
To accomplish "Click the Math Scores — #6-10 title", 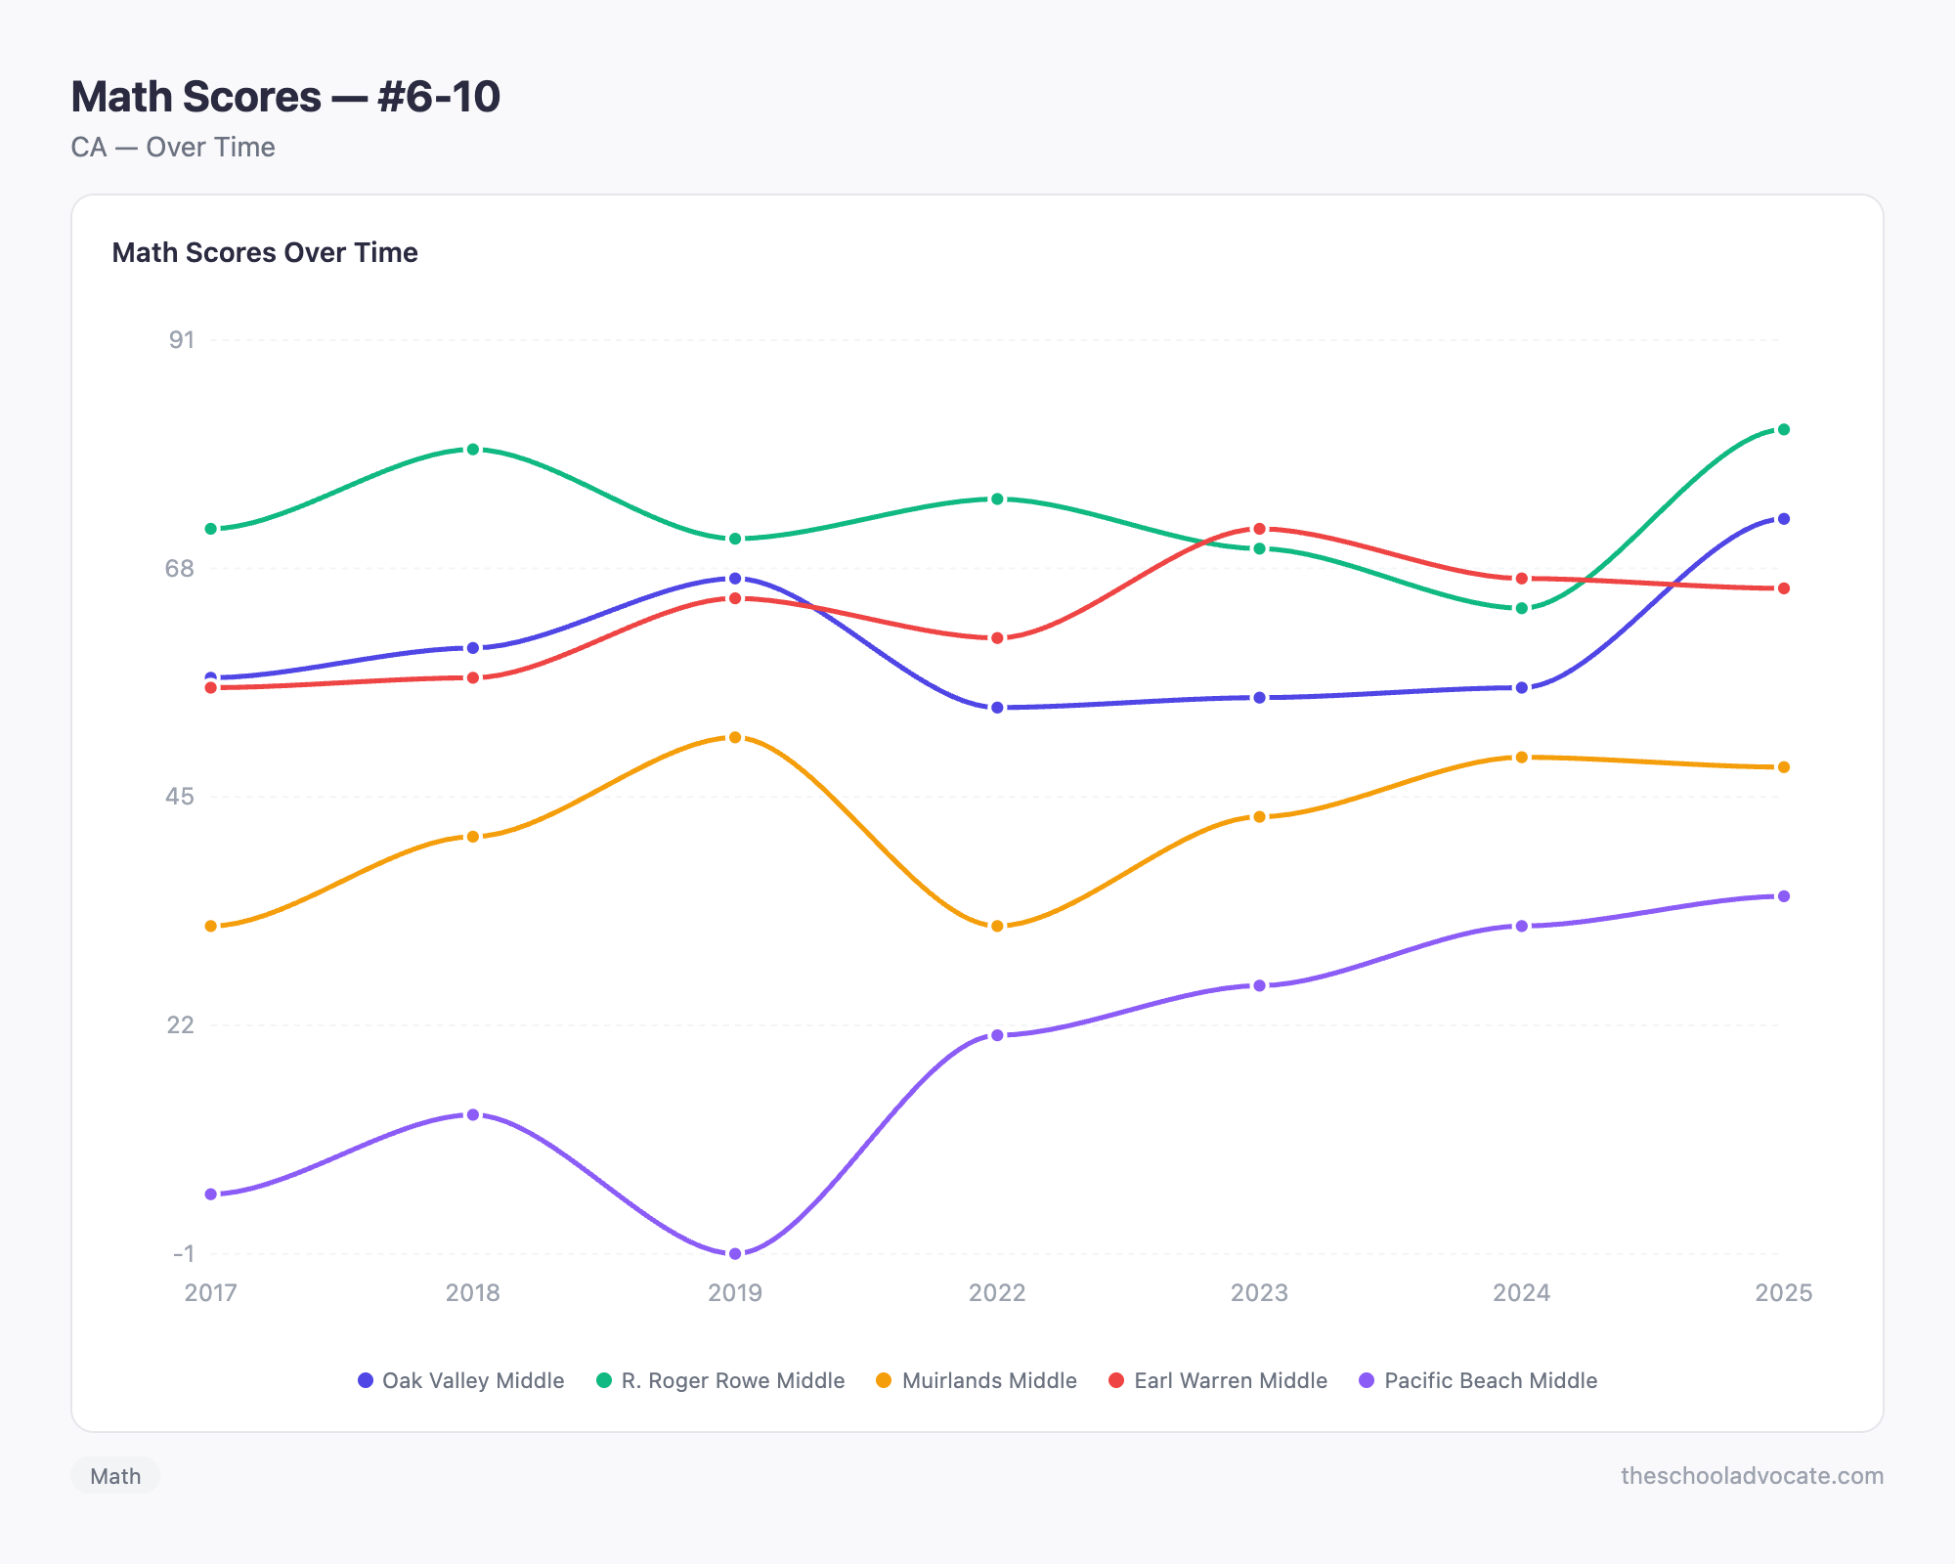I will tap(284, 96).
